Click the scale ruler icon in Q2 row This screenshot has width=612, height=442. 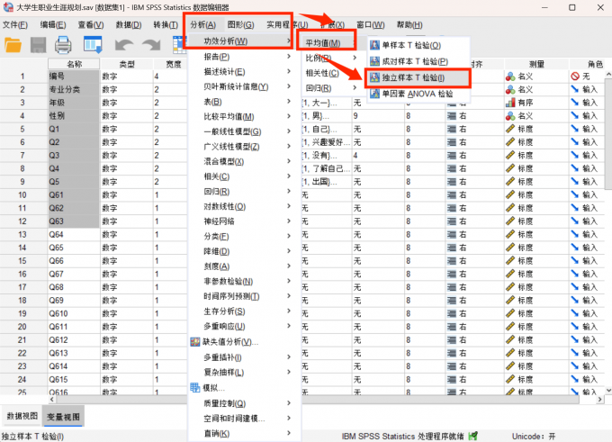(x=510, y=142)
